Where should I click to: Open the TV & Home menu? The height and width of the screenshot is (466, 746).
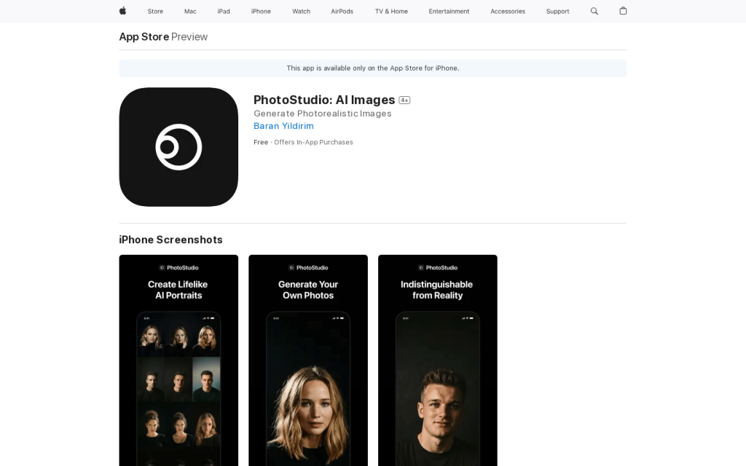391,11
